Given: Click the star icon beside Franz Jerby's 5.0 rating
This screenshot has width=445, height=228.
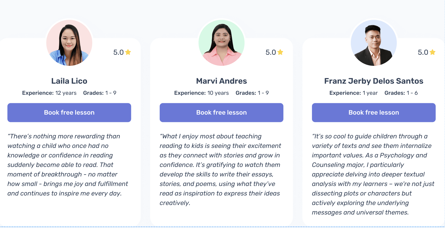Looking at the screenshot, I should pyautogui.click(x=433, y=52).
